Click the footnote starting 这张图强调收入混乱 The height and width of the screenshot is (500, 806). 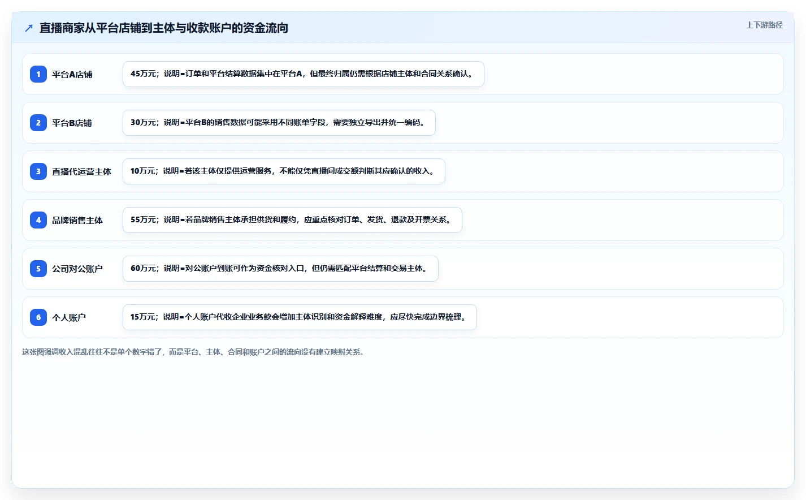[194, 352]
